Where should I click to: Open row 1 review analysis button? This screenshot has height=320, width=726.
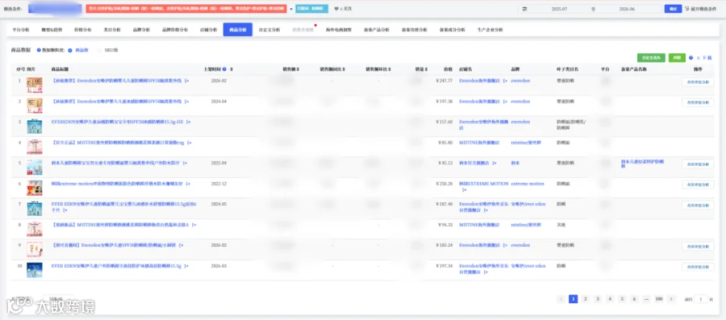pyautogui.click(x=698, y=82)
